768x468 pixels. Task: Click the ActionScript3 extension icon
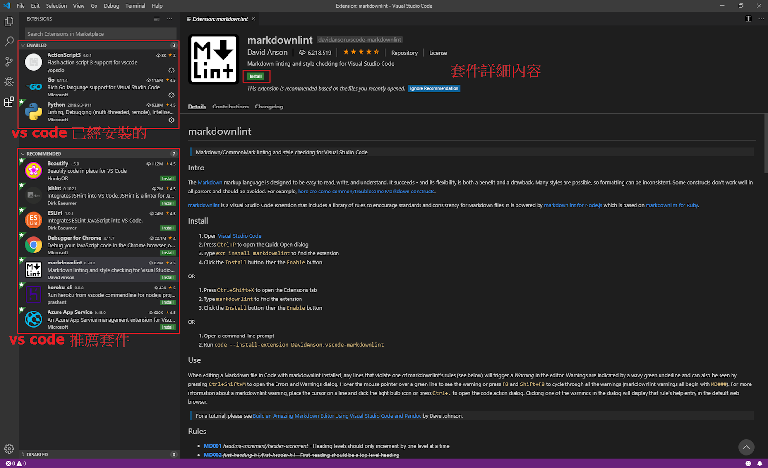click(34, 62)
